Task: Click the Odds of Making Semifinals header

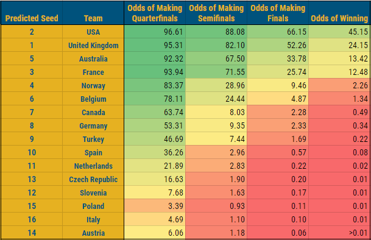Action: [216, 13]
